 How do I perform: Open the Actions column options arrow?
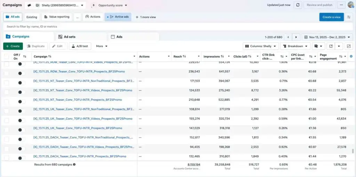point(169,56)
